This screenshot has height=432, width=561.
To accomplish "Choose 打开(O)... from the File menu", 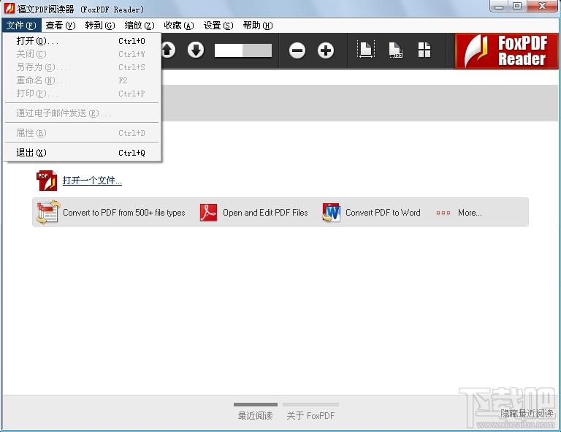I will pos(82,41).
